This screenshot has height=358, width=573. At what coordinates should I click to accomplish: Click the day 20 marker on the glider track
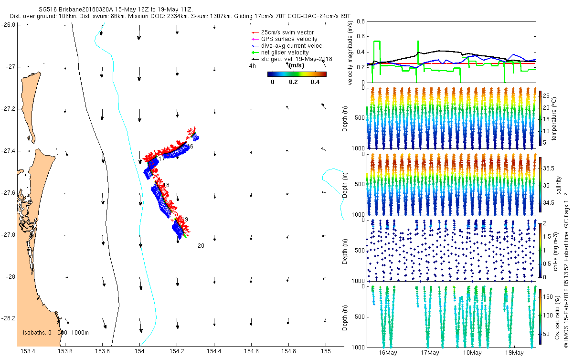tap(201, 246)
